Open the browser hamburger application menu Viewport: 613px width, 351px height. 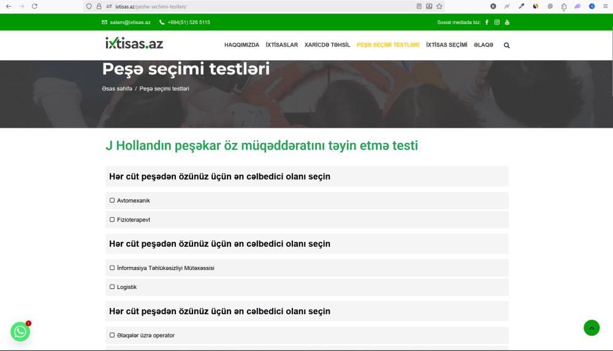tap(604, 6)
